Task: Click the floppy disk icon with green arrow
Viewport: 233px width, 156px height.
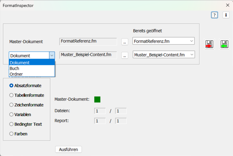Action: coord(224,44)
